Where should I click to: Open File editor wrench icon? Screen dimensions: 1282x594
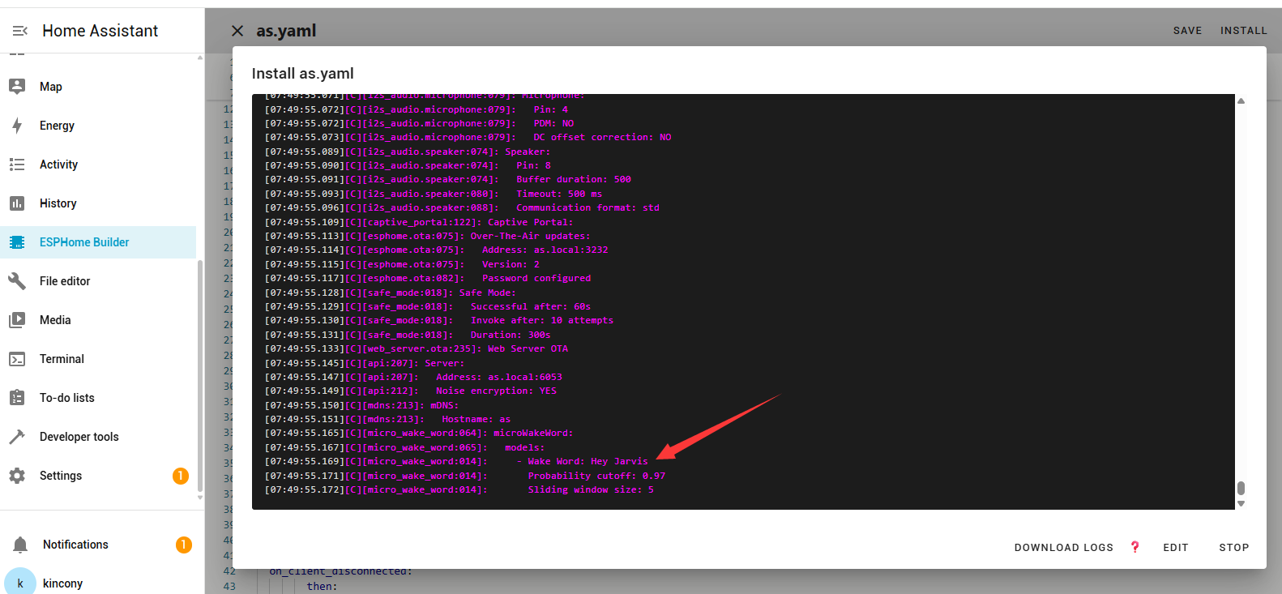(17, 281)
